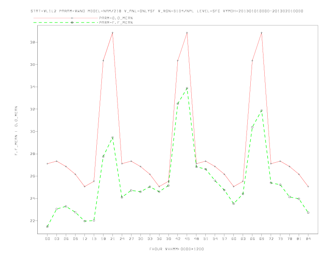
Task: Click the y-axis tick label 24
Action: click(33, 198)
